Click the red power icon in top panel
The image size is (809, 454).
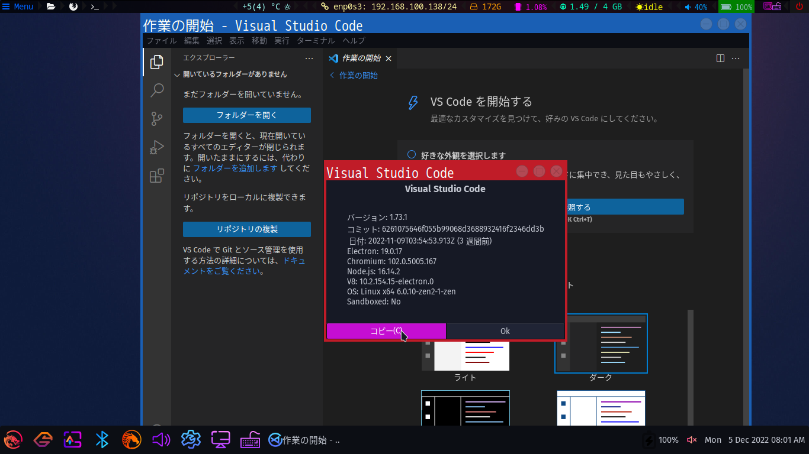(x=800, y=7)
